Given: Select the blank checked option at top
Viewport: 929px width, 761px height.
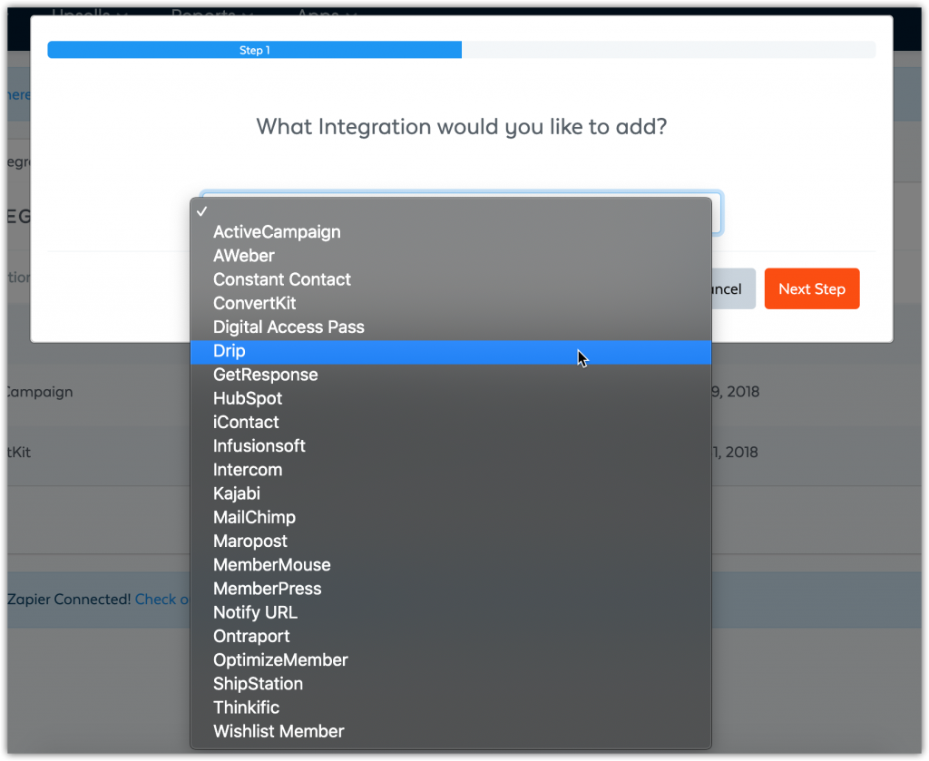Looking at the screenshot, I should point(450,210).
